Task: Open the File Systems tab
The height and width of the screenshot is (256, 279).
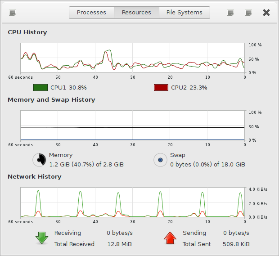Action: (x=184, y=13)
